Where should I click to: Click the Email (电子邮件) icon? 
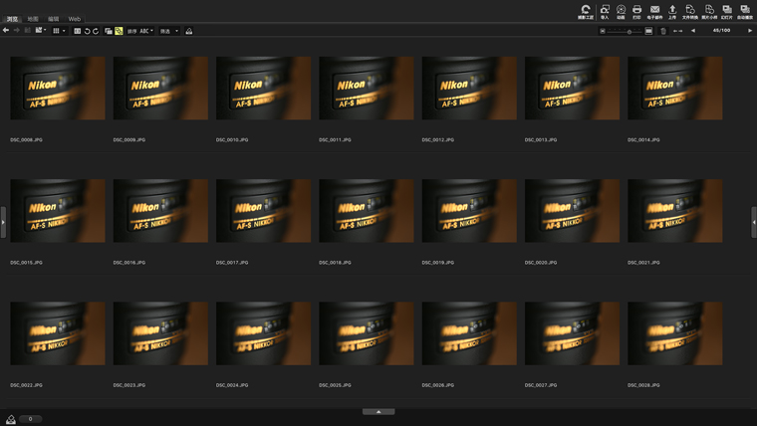(x=654, y=11)
